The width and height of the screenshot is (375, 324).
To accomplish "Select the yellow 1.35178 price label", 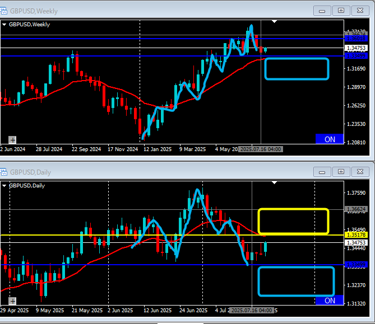I will click(x=356, y=235).
